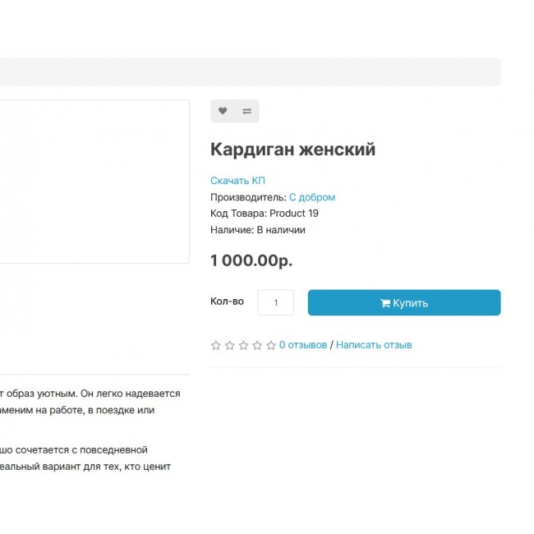Viewport: 534px width, 534px height.
Task: Focus the 'Кол-во' quantity field
Action: tap(275, 302)
